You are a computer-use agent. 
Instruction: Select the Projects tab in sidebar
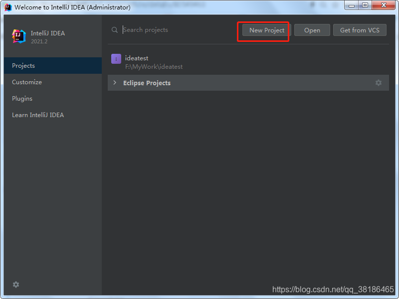pos(53,66)
